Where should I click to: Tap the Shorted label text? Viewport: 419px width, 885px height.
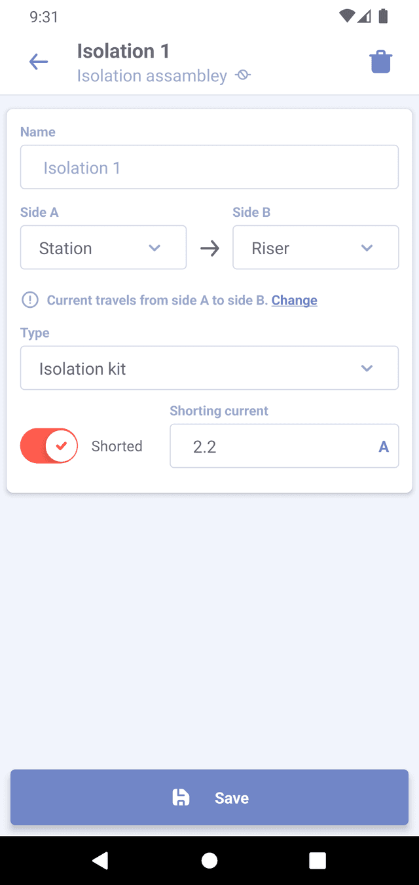coord(117,446)
